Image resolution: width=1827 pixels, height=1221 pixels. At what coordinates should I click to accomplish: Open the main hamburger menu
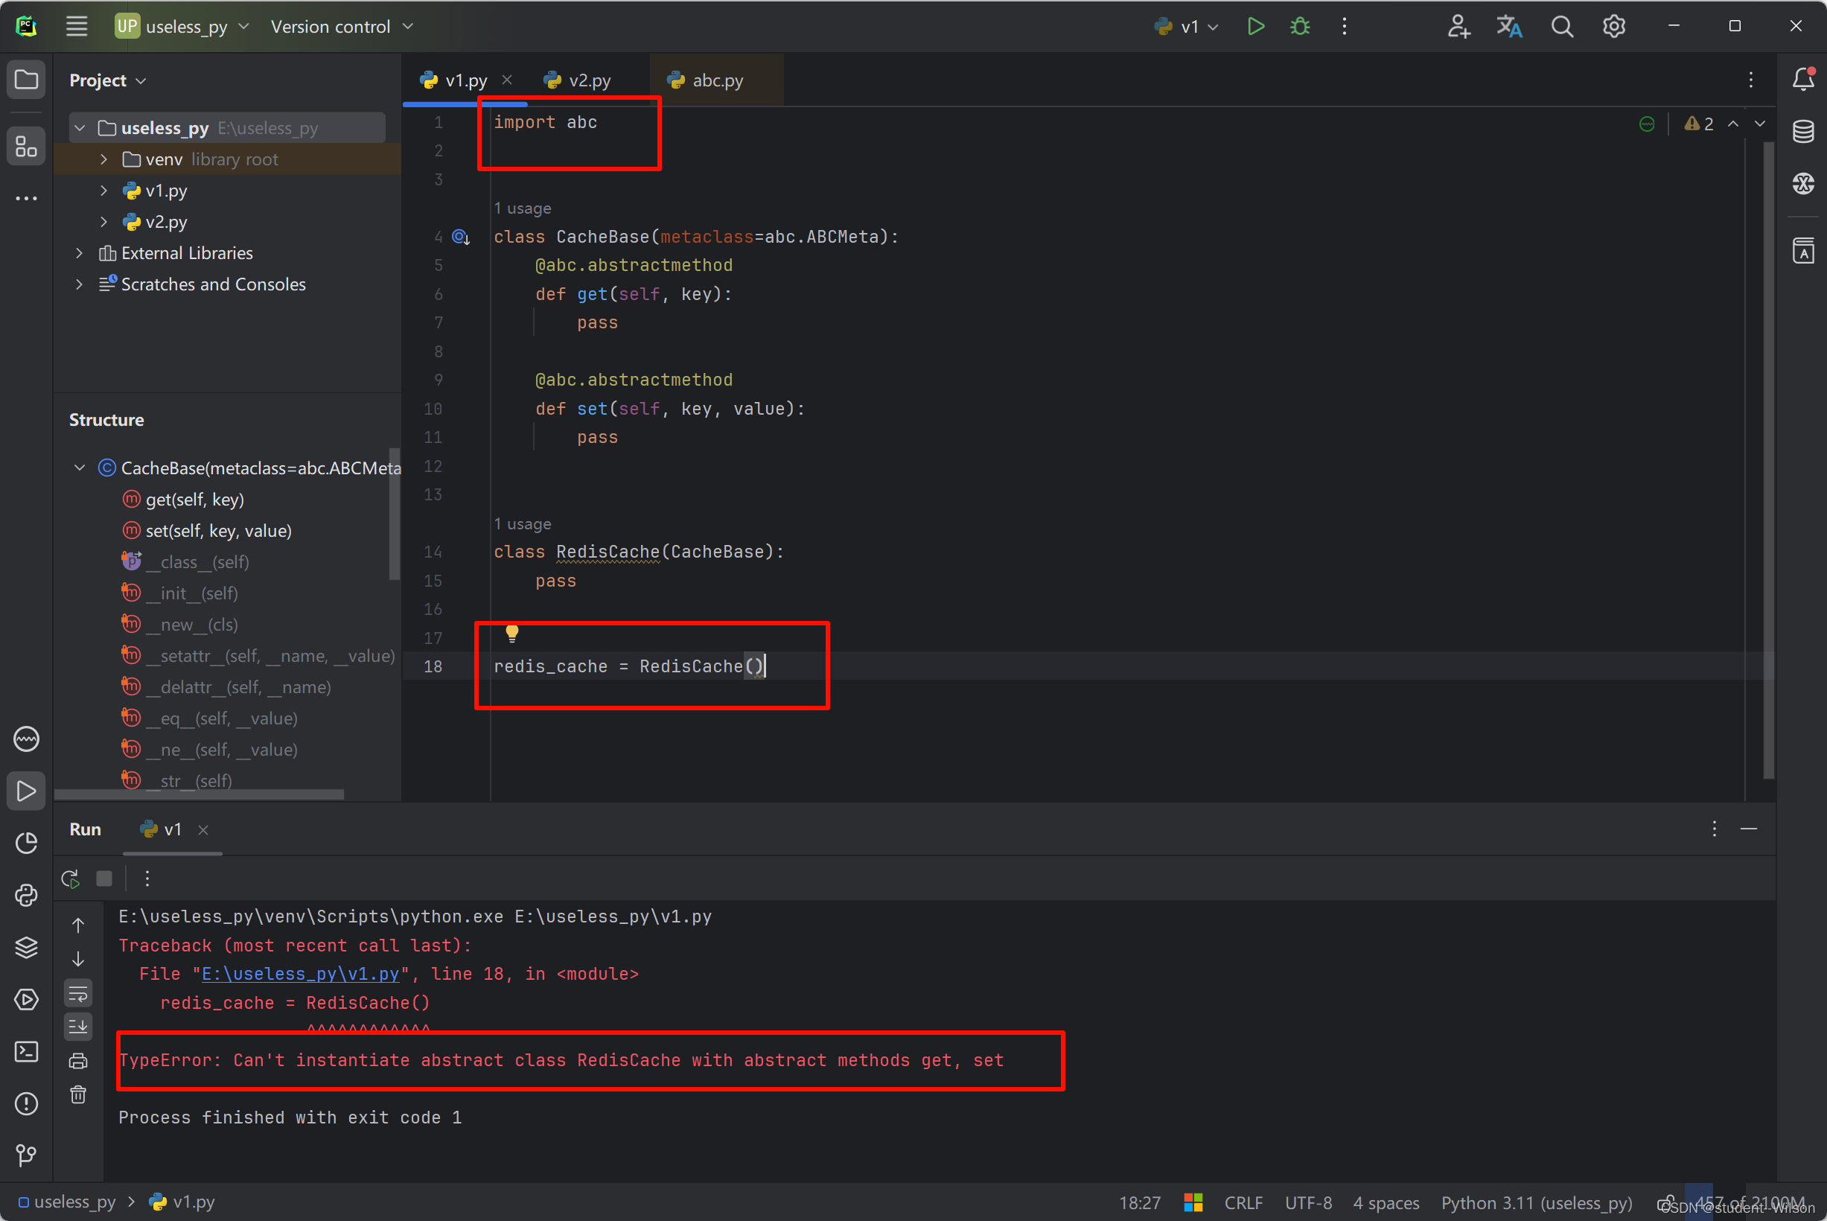click(x=76, y=27)
